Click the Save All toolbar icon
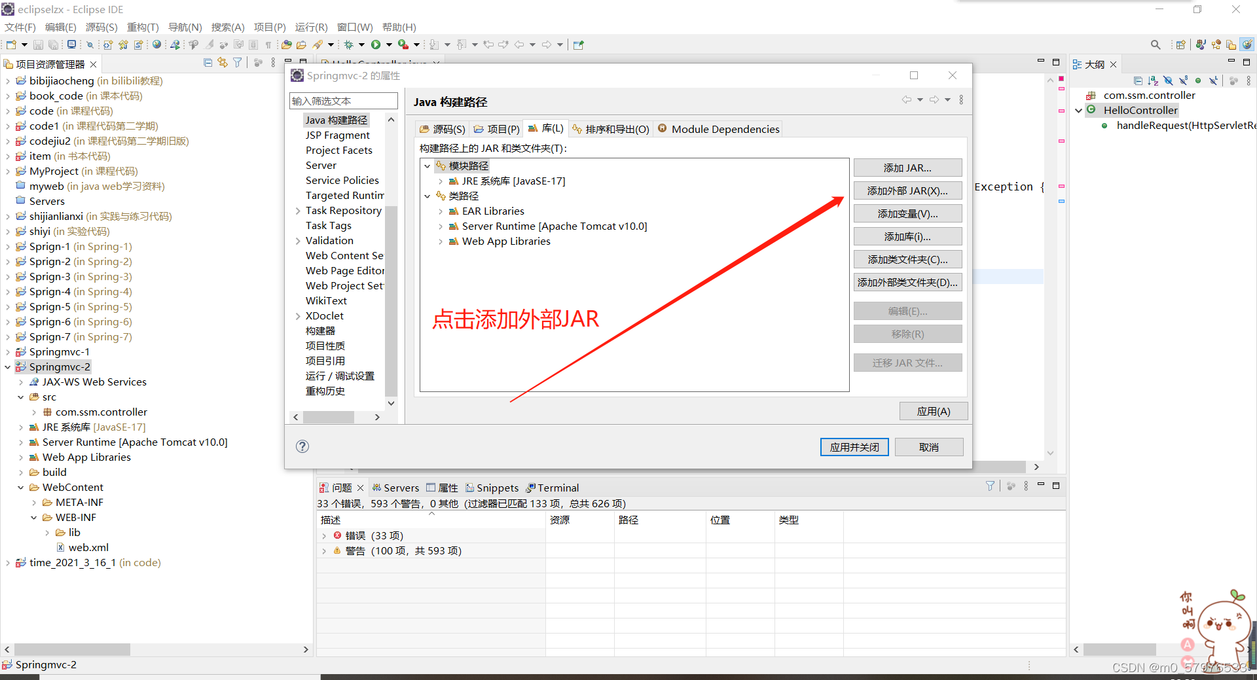 click(x=53, y=45)
